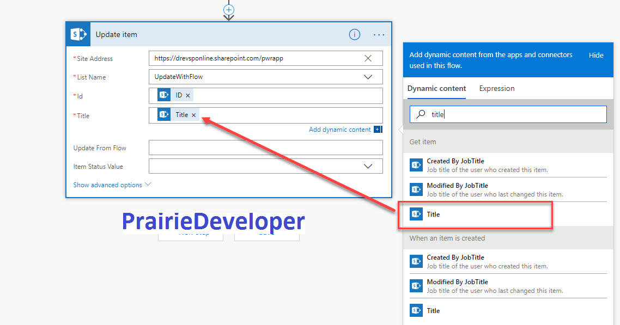The height and width of the screenshot is (325, 620).
Task: Click icon of Get item Title entry
Action: pyautogui.click(x=416, y=214)
